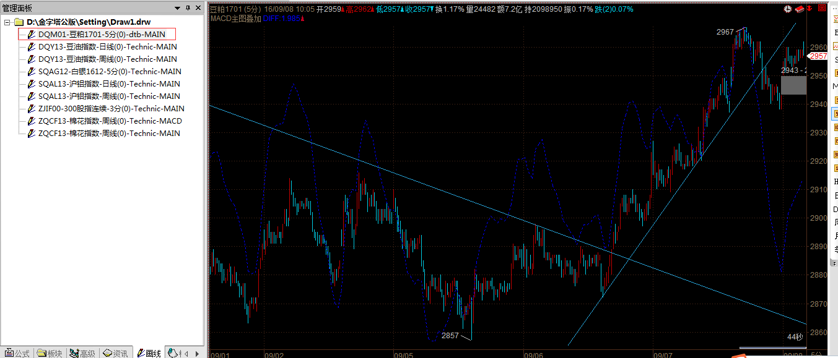
Task: Pin the 管理面板 panel with the pushpin icon
Action: (x=188, y=8)
